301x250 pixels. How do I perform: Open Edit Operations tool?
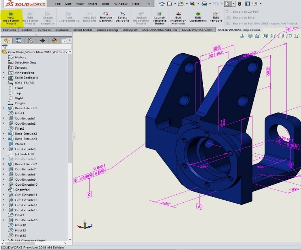[198, 17]
